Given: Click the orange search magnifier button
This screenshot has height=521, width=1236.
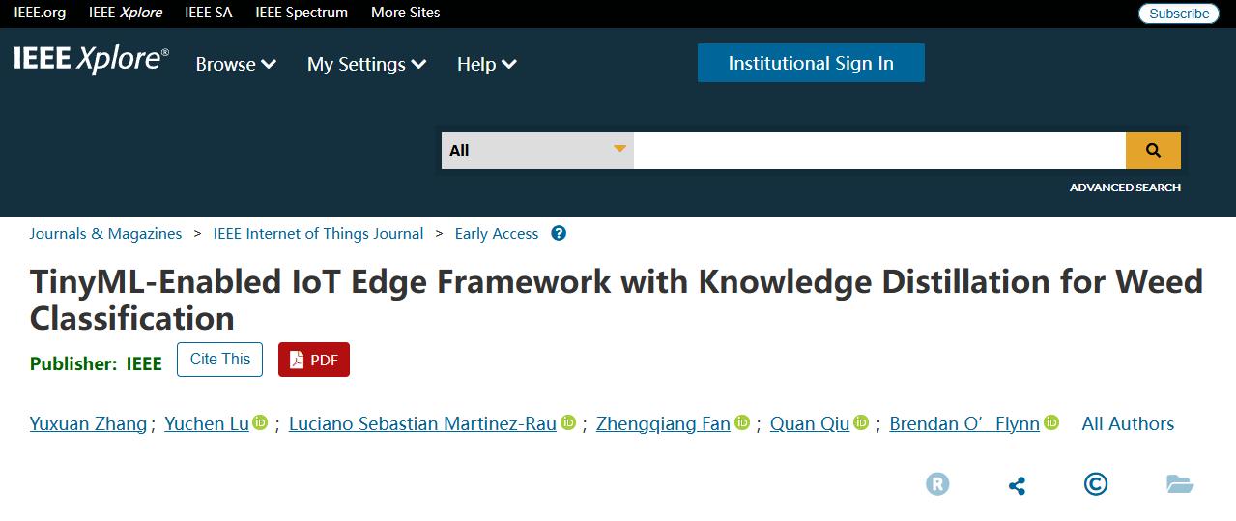Looking at the screenshot, I should [1153, 150].
